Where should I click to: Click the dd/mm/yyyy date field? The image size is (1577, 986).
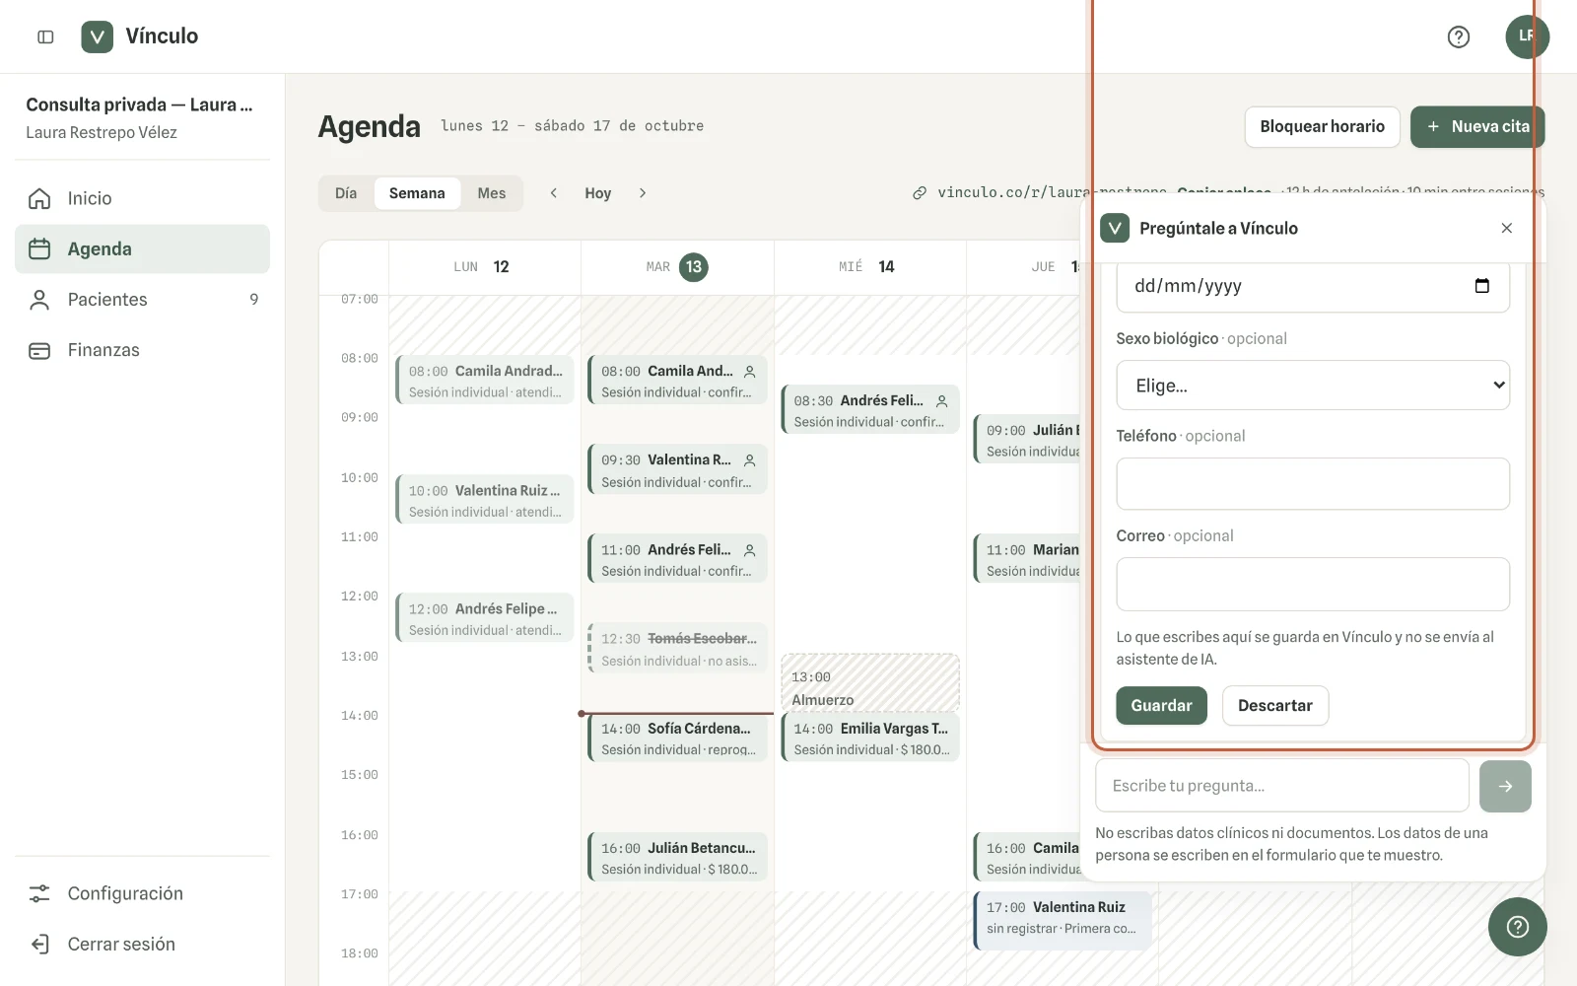pos(1313,287)
